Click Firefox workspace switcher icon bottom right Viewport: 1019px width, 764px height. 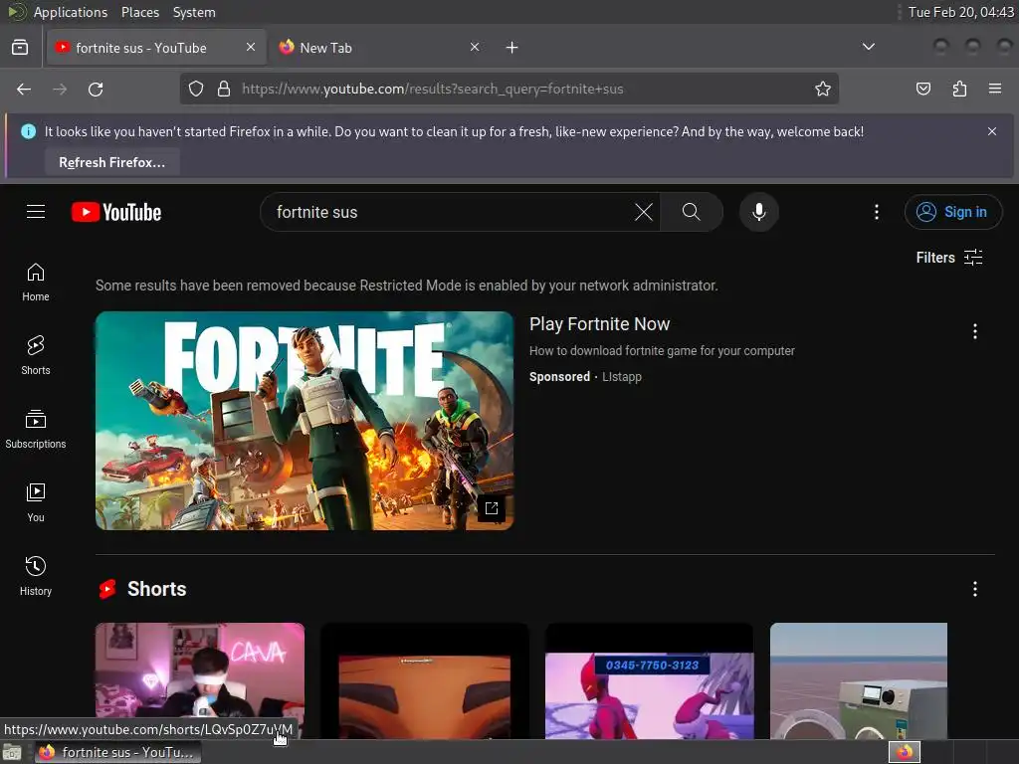pos(904,752)
